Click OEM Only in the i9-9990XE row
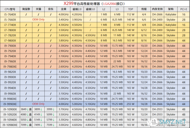The width and height of the screenshot is (190, 128). [38, 104]
